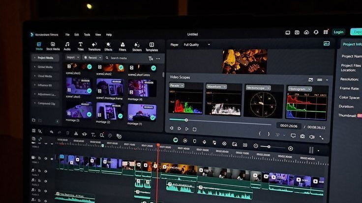Click the marker shield icon

click(x=195, y=141)
